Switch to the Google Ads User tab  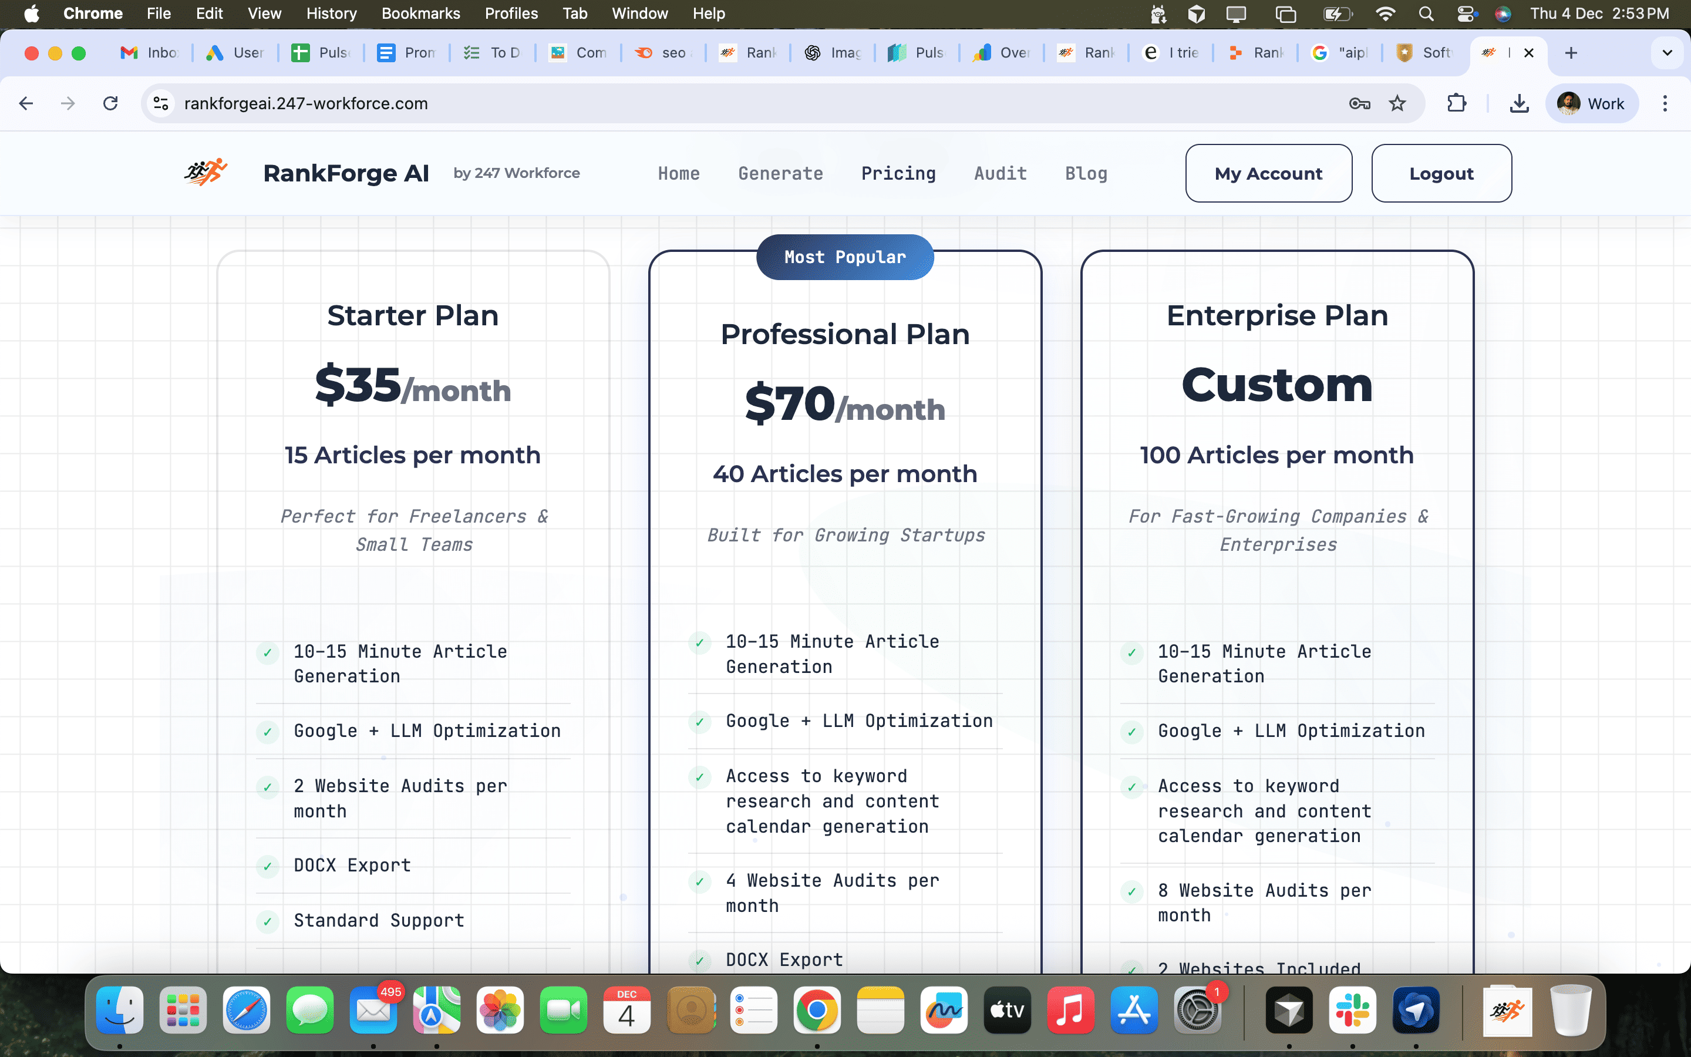(235, 52)
